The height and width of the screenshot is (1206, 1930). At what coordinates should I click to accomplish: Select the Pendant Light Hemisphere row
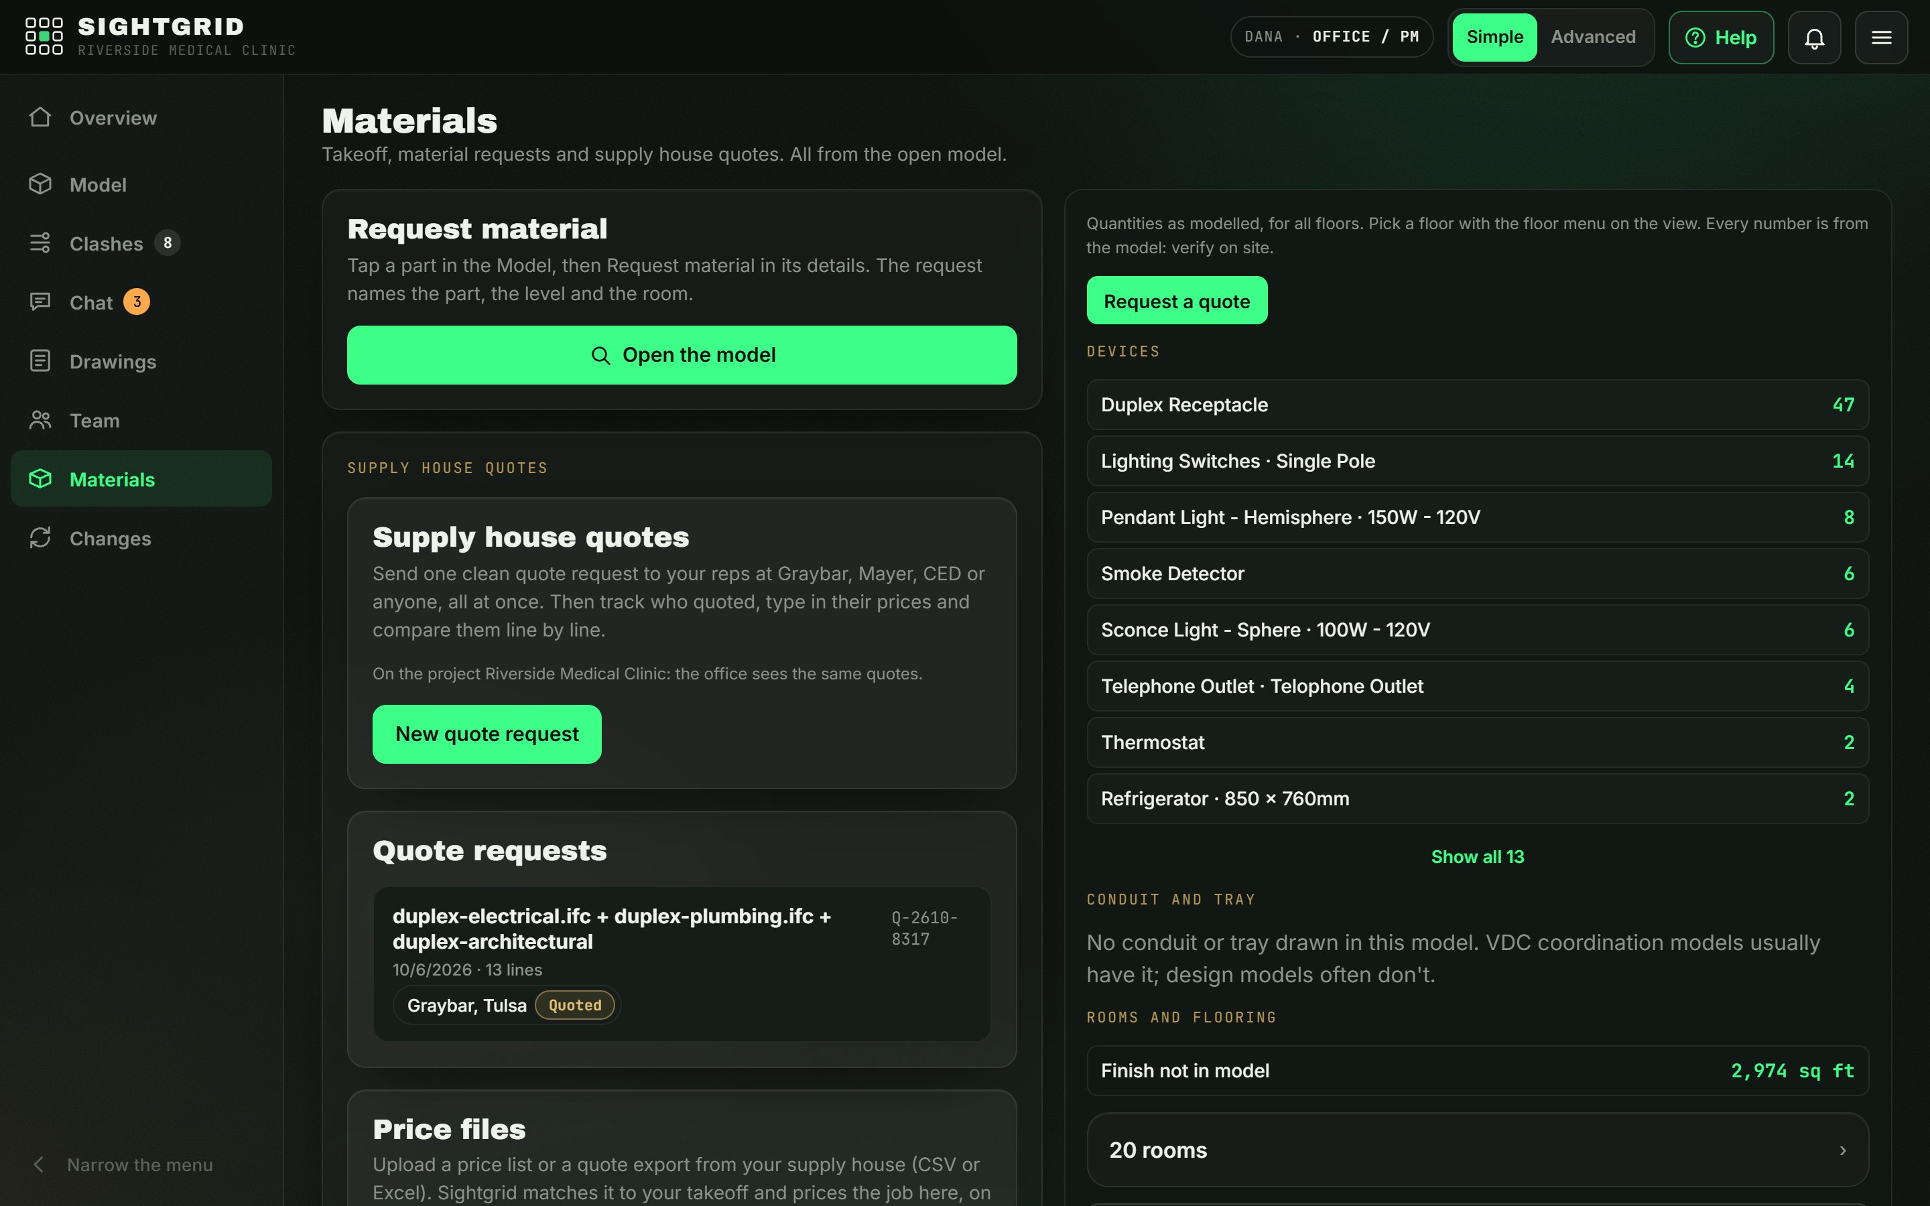tap(1477, 518)
